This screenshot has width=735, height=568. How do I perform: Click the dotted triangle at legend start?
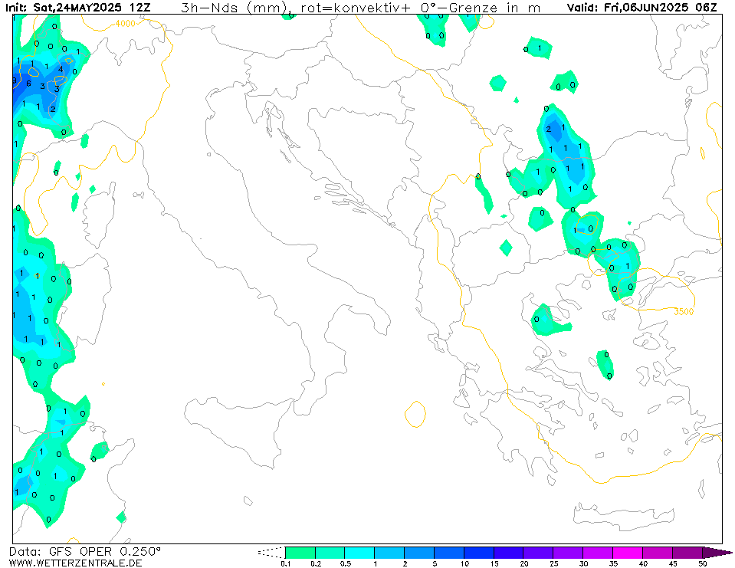click(271, 553)
